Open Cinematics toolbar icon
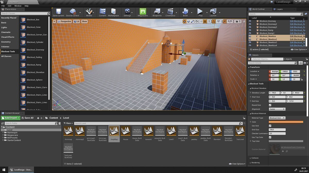 point(170,12)
